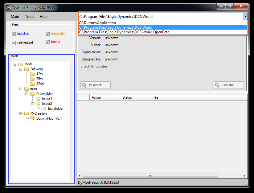The image size is (254, 193).
Task: Click the DyMod gear icon in title bar
Action: coord(9,8)
